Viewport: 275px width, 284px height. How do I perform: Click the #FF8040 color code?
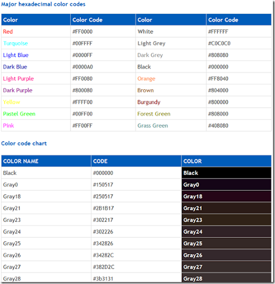tap(218, 79)
